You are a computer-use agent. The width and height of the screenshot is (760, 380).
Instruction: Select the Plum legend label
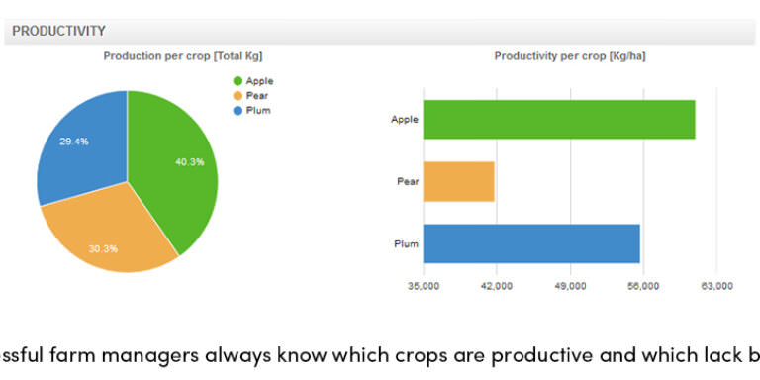[x=258, y=111]
